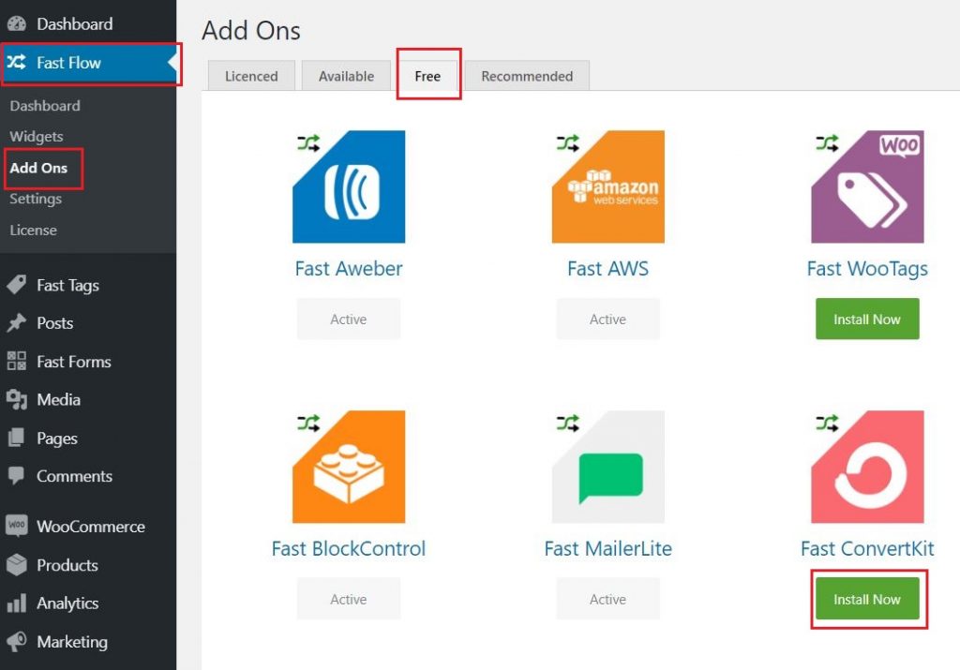
Task: Go to the Posts menu item
Action: (x=88, y=323)
